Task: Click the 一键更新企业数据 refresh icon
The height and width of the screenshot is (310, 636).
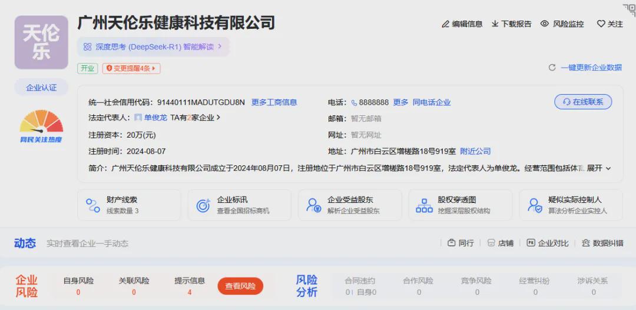Action: pyautogui.click(x=552, y=68)
